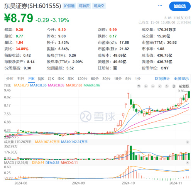Click the three-dots more options icon

click(x=160, y=6)
